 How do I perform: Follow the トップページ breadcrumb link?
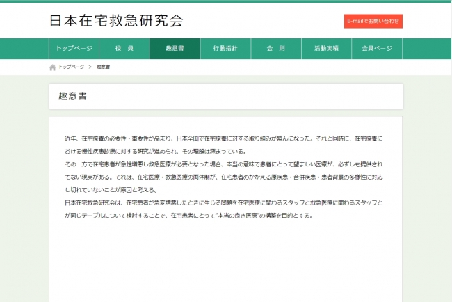click(72, 67)
